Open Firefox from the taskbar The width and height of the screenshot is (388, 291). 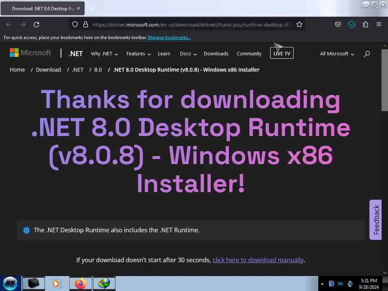click(x=81, y=283)
